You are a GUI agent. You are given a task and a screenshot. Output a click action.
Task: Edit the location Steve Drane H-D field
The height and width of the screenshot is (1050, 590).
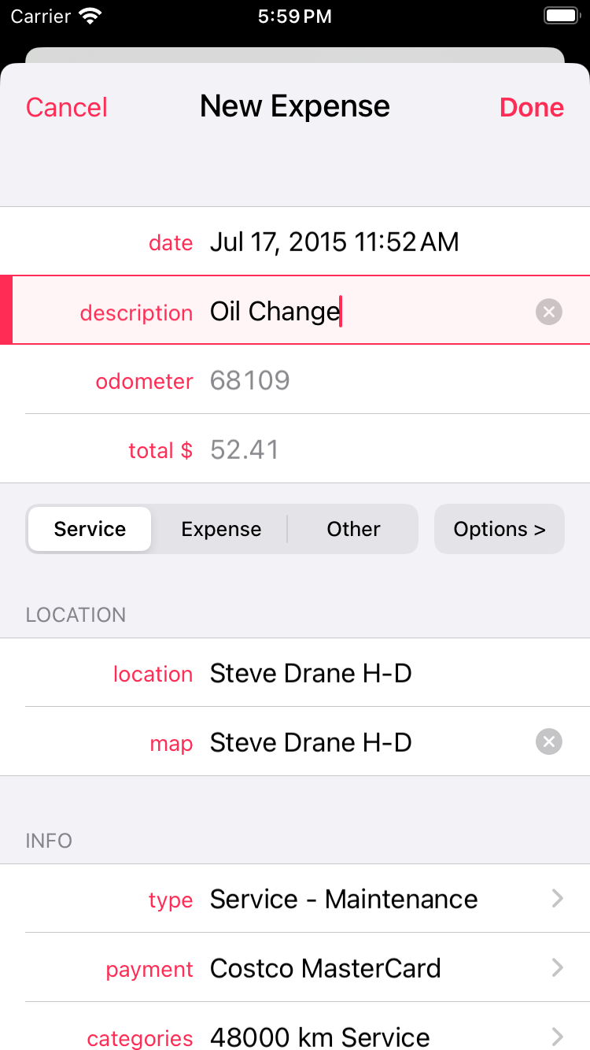[295, 673]
